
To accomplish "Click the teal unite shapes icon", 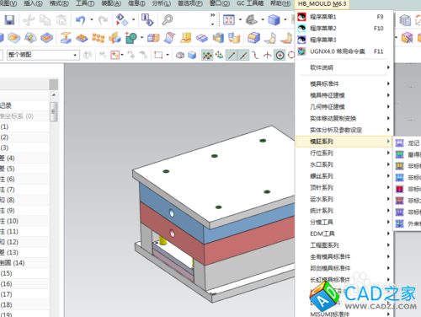I will [x=131, y=38].
